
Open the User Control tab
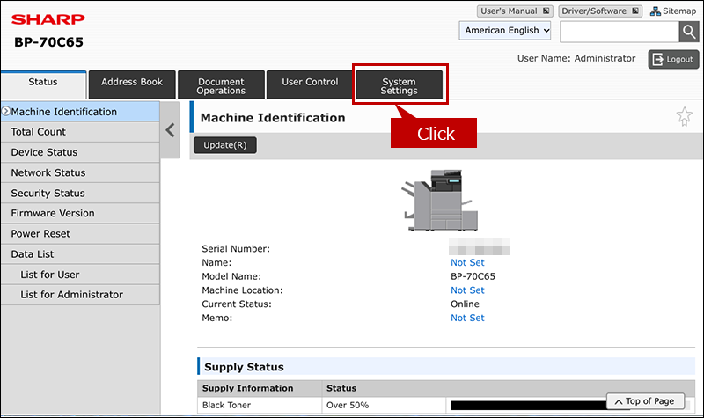pos(310,84)
